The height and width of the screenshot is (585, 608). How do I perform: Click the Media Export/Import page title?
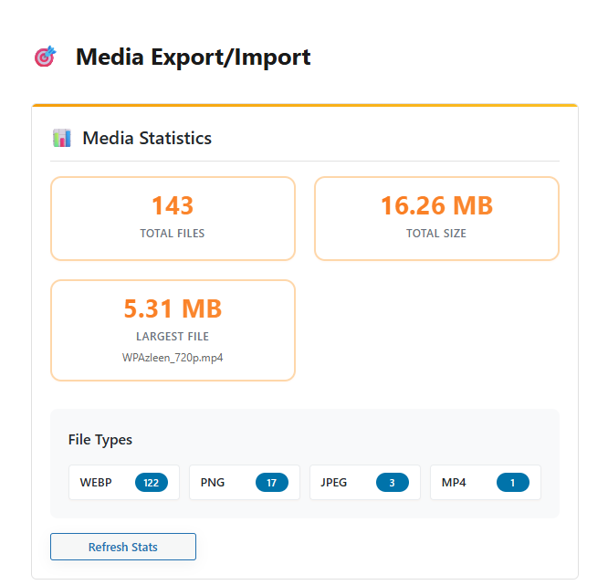[193, 57]
